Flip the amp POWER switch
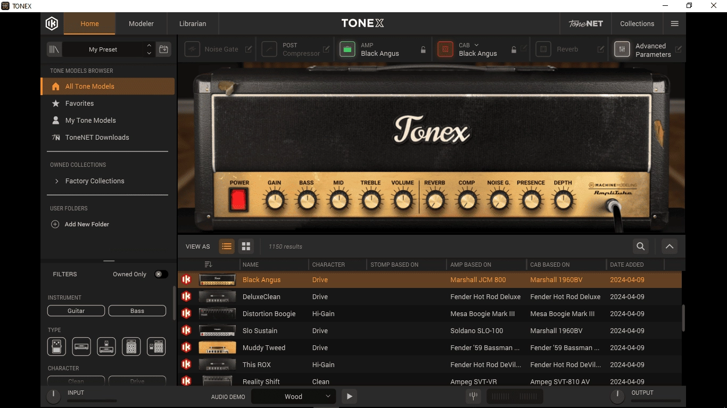The image size is (727, 408). pos(239,200)
